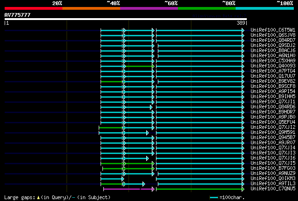
Task: Select the UniRef100_B9SCF8 label
Action: [273, 87]
